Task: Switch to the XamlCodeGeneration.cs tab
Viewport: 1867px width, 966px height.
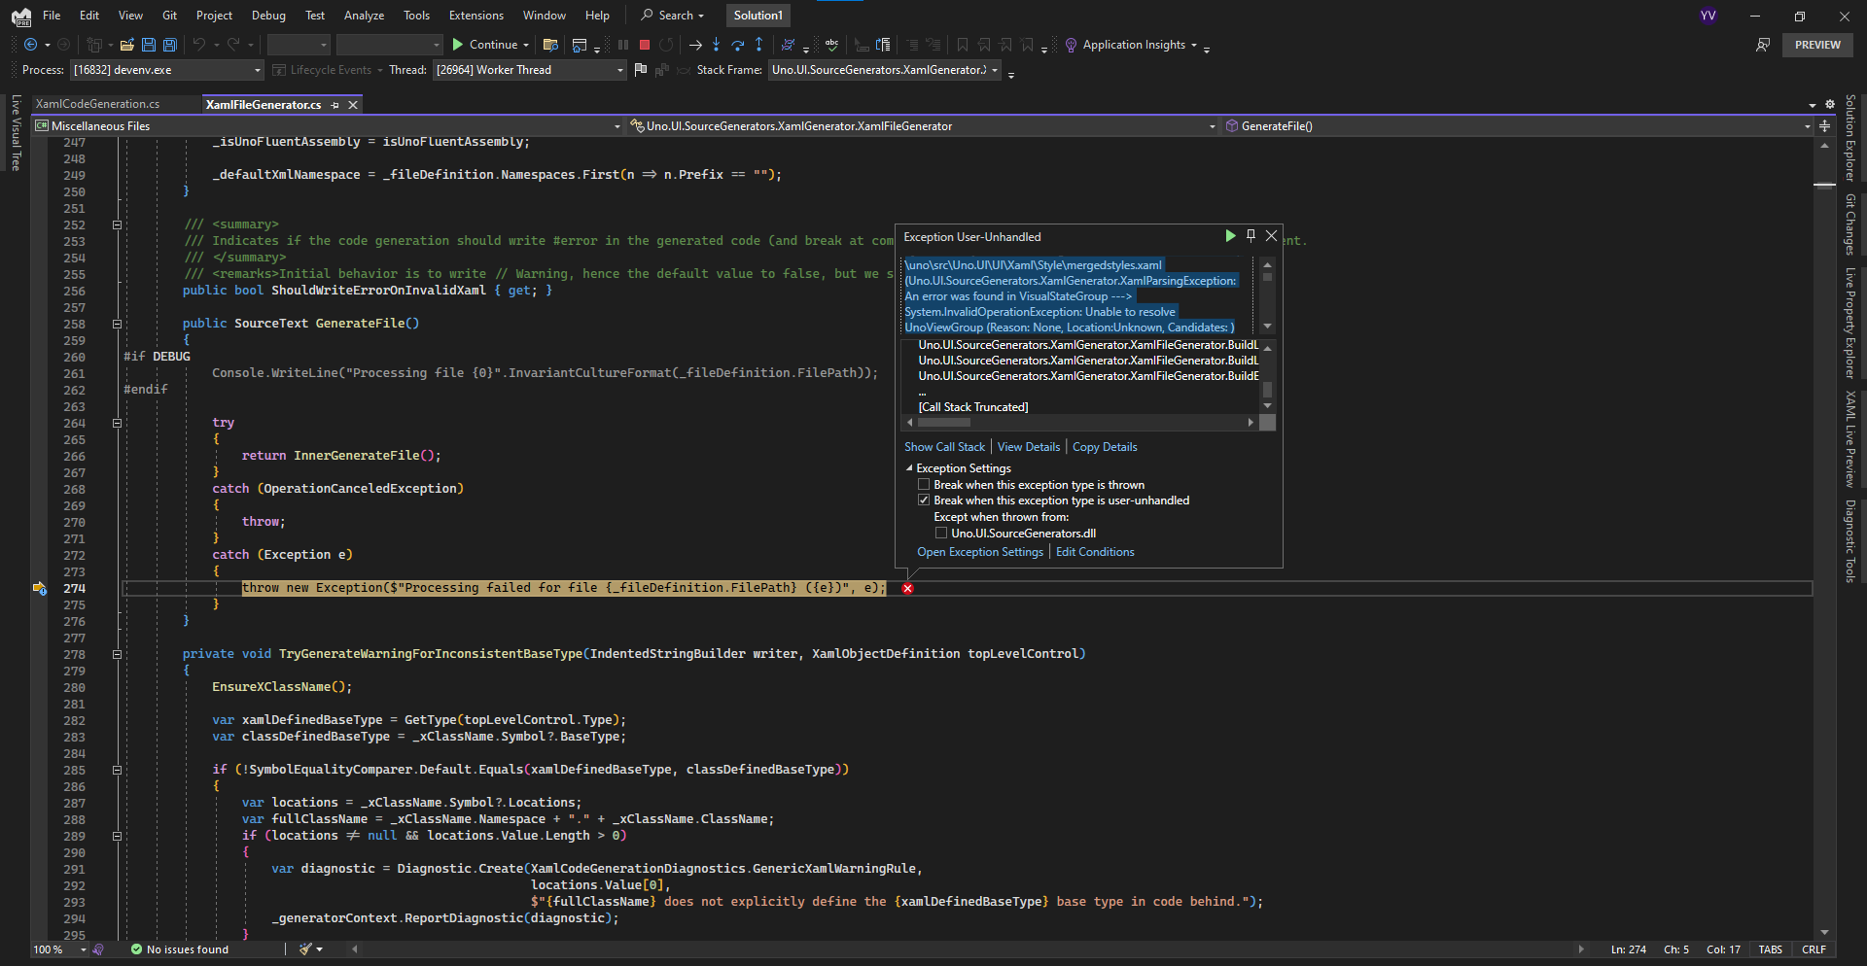Action: [97, 104]
